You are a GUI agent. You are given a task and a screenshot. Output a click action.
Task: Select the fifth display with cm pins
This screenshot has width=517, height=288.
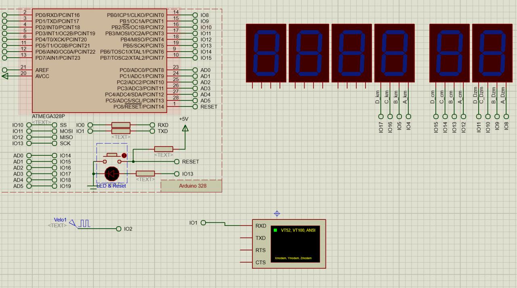point(449,53)
